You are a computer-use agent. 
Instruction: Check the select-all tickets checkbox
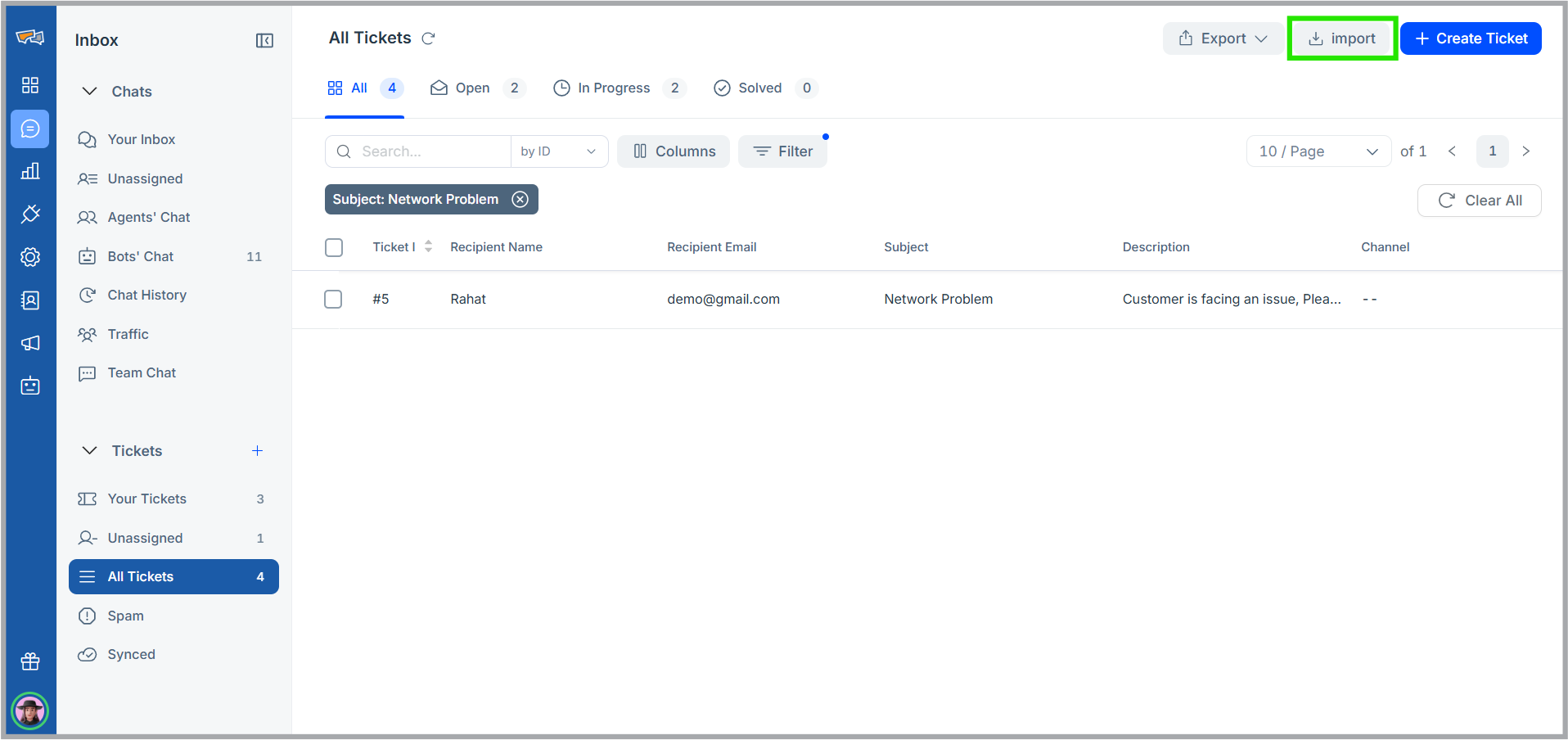[x=334, y=246]
